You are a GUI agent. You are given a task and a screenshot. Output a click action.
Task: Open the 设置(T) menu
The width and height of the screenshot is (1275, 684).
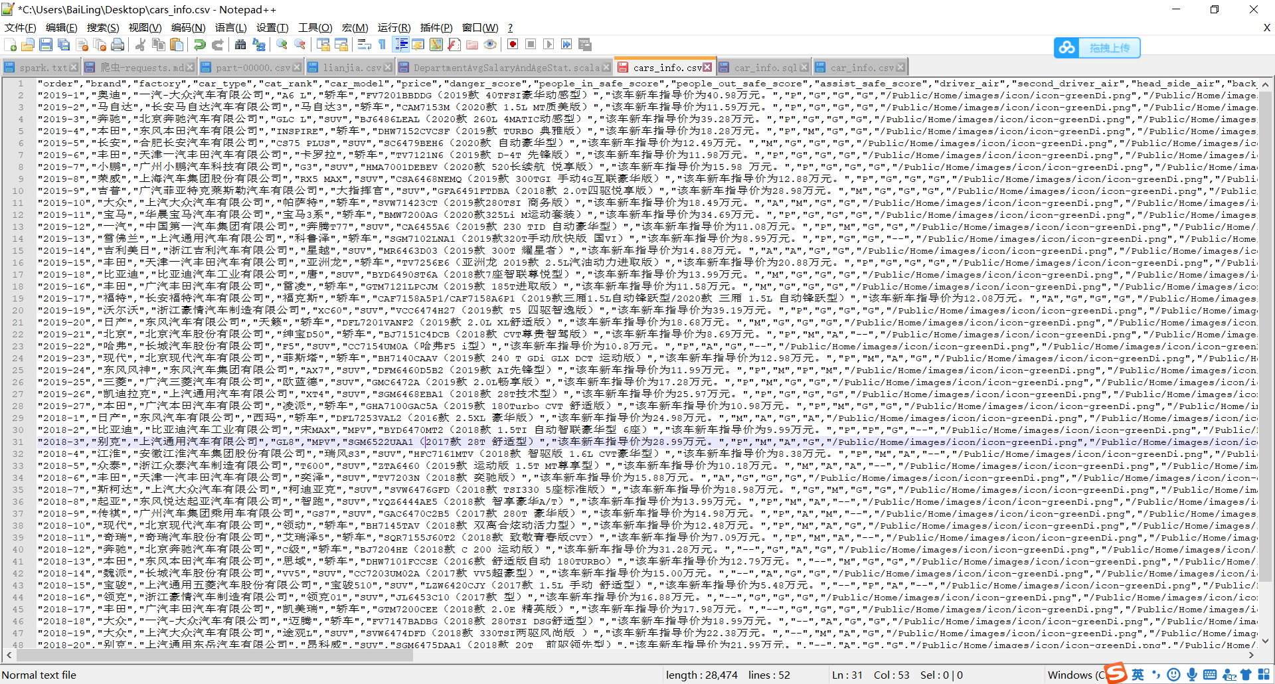tap(272, 27)
